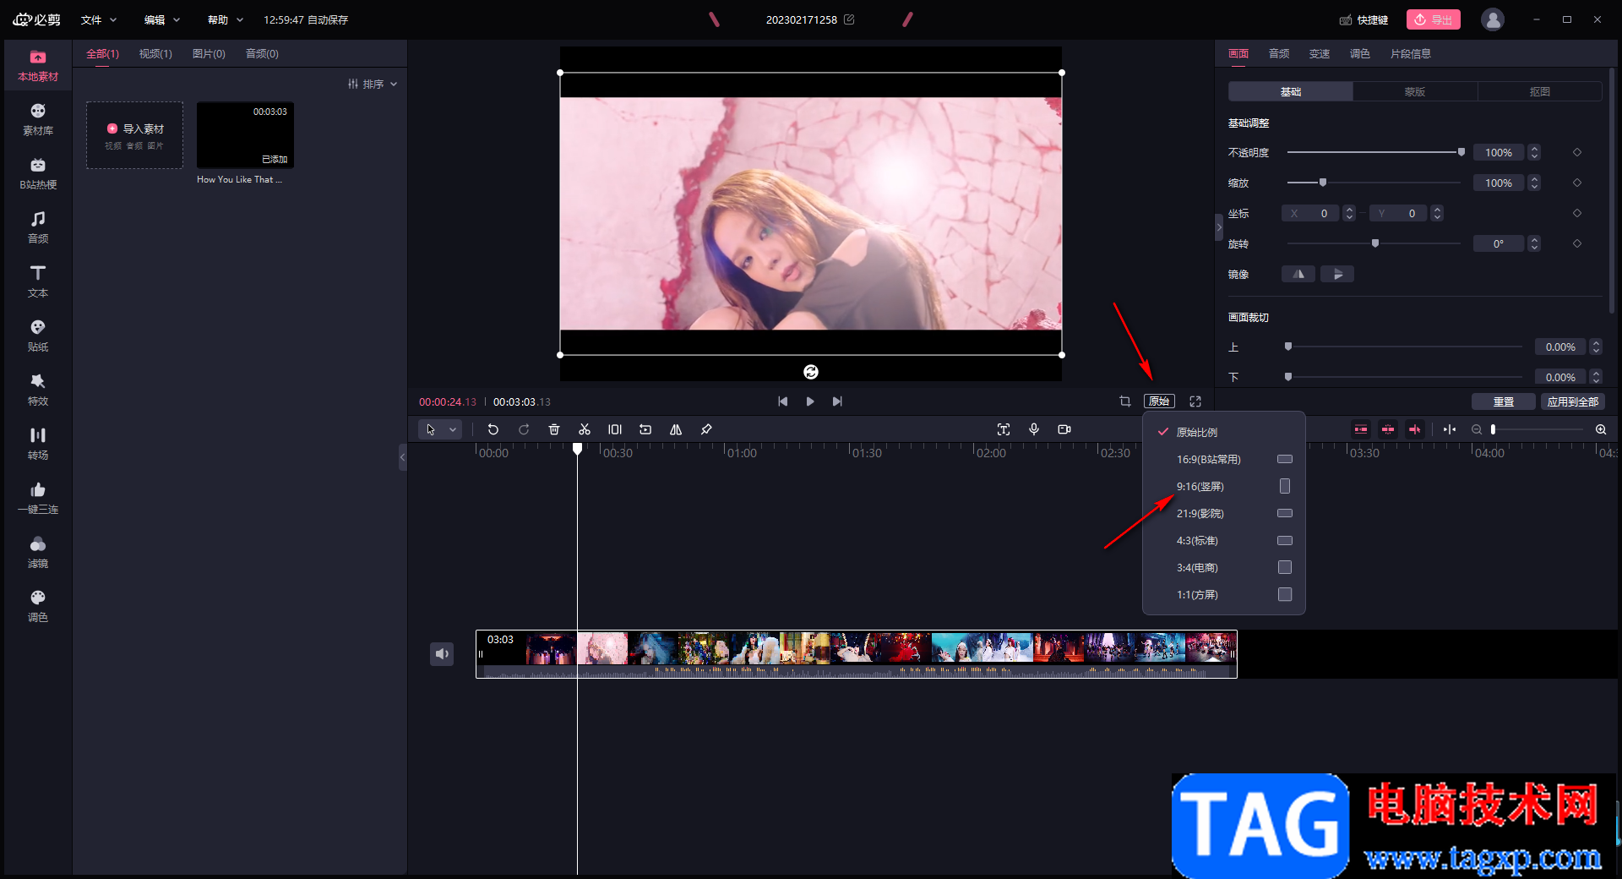Select the 4:3(标准) ratio
Screen dimensions: 1622x879
(x=1224, y=540)
